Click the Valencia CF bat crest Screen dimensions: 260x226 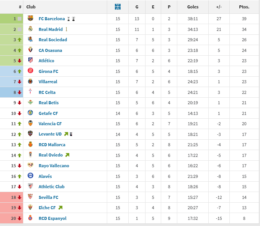[31, 124]
